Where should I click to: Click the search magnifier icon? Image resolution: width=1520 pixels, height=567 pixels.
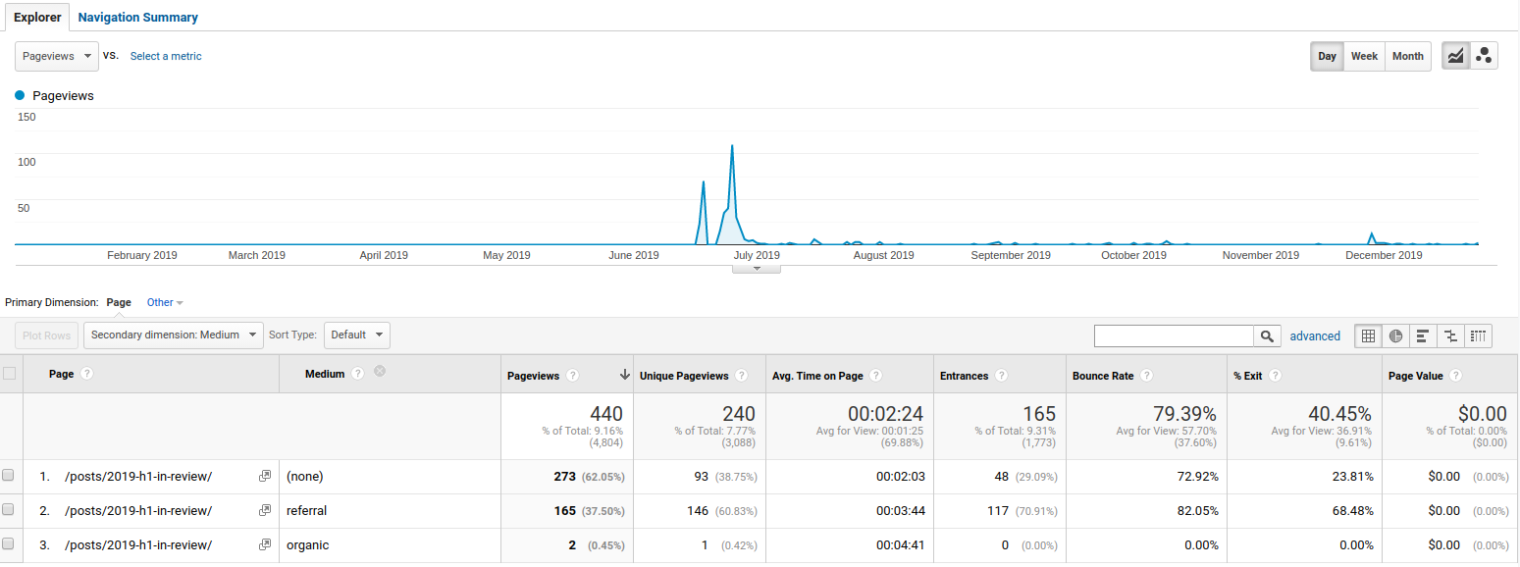1266,335
